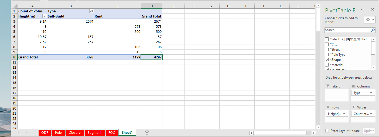379x137 pixels.
Task: Open PivotTable Fields pane options arrow
Action: coord(362,10)
